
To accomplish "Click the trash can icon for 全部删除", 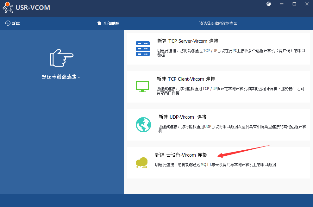I will click(99, 23).
